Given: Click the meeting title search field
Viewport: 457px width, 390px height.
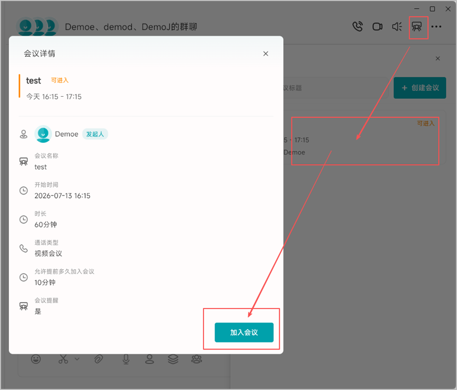Looking at the screenshot, I should [336, 88].
